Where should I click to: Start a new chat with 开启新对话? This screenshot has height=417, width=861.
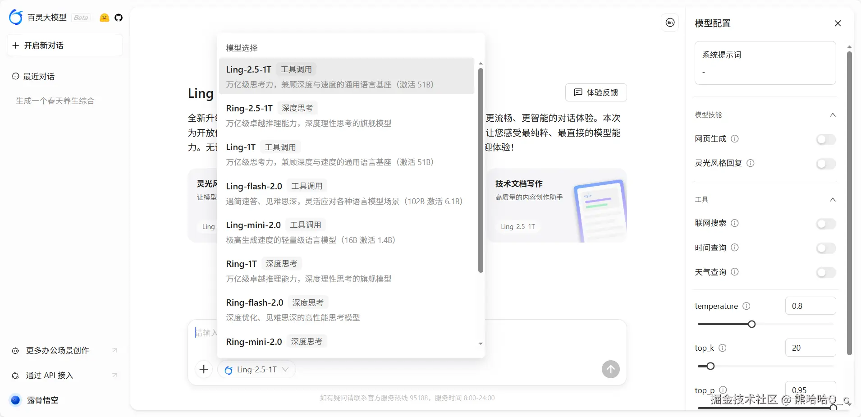click(x=65, y=45)
